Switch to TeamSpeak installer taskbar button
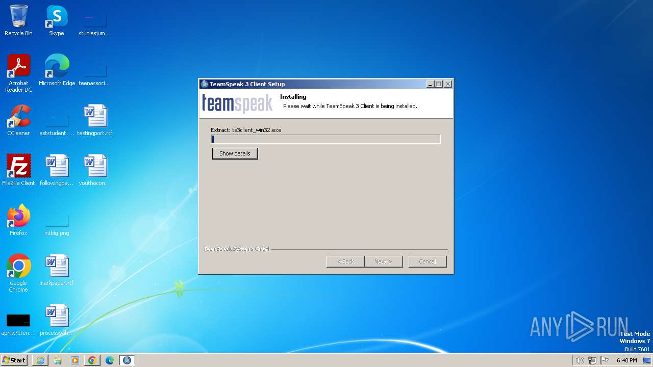Viewport: 653px width, 367px height. pyautogui.click(x=127, y=360)
